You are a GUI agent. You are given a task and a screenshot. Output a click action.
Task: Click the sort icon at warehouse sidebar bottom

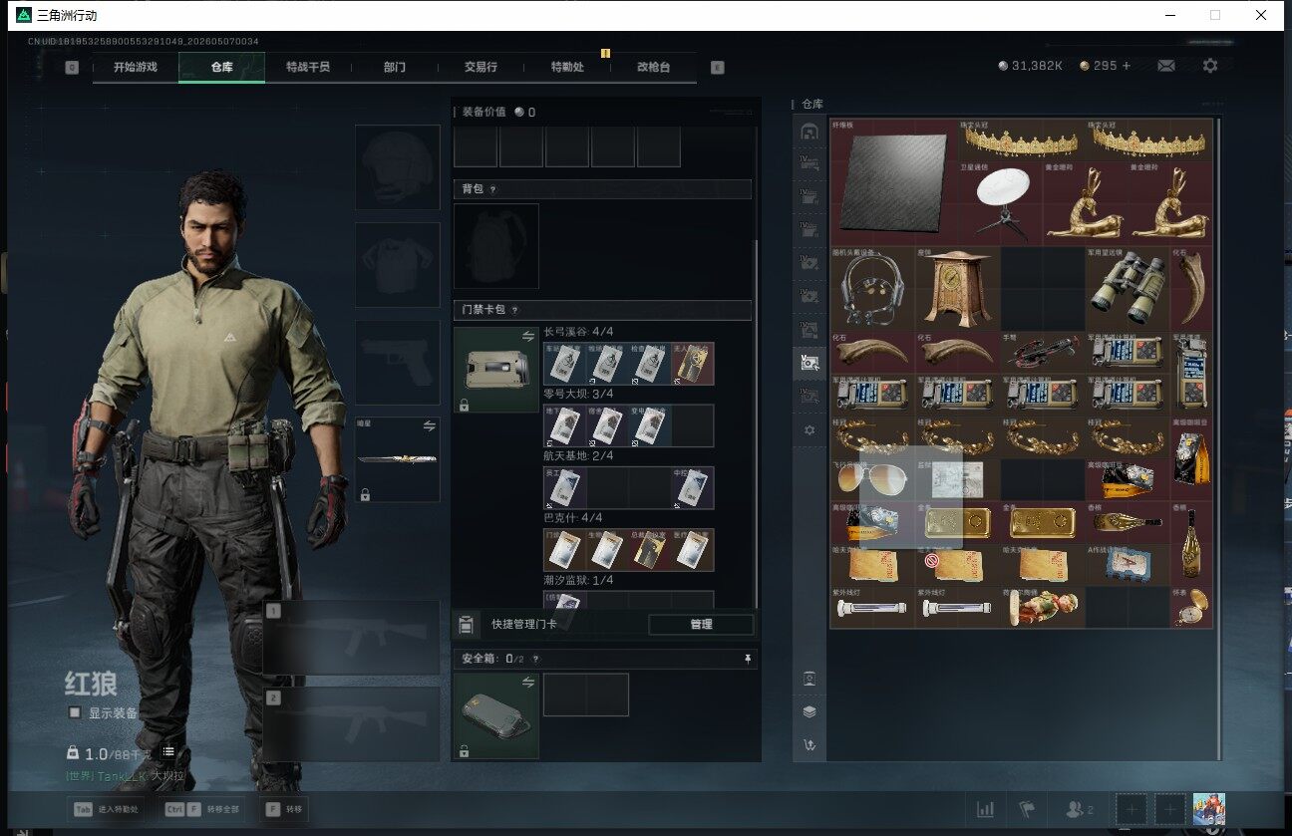(809, 744)
